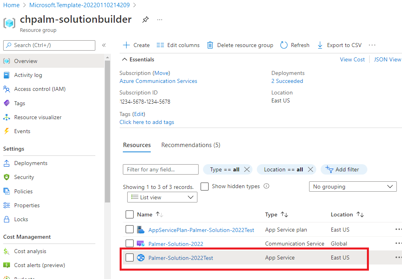Open the Azure Communication Services subscription link
The width and height of the screenshot is (402, 279).
point(158,81)
